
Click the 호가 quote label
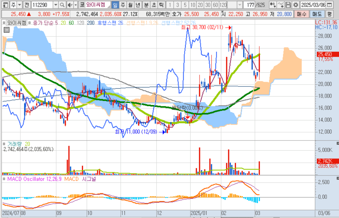click(x=177, y=14)
